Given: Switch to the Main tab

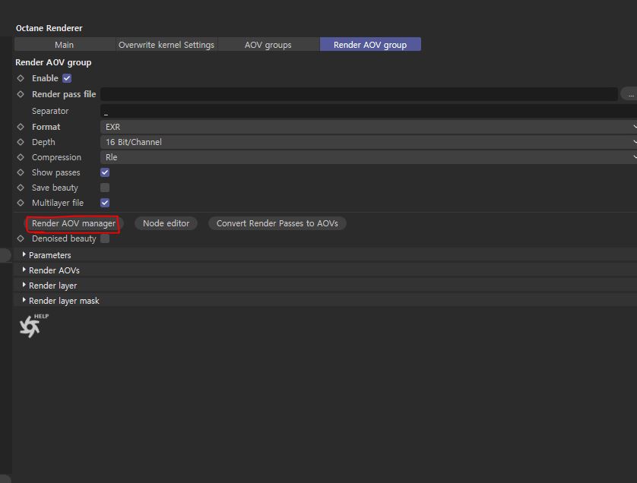Looking at the screenshot, I should [x=65, y=45].
